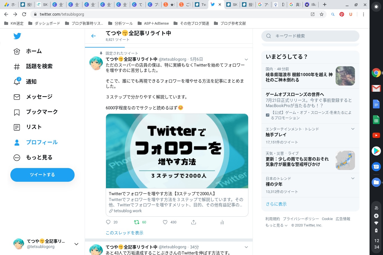This screenshot has height=255, width=383.
Task: Open the ホーム home page
Action: click(x=28, y=51)
